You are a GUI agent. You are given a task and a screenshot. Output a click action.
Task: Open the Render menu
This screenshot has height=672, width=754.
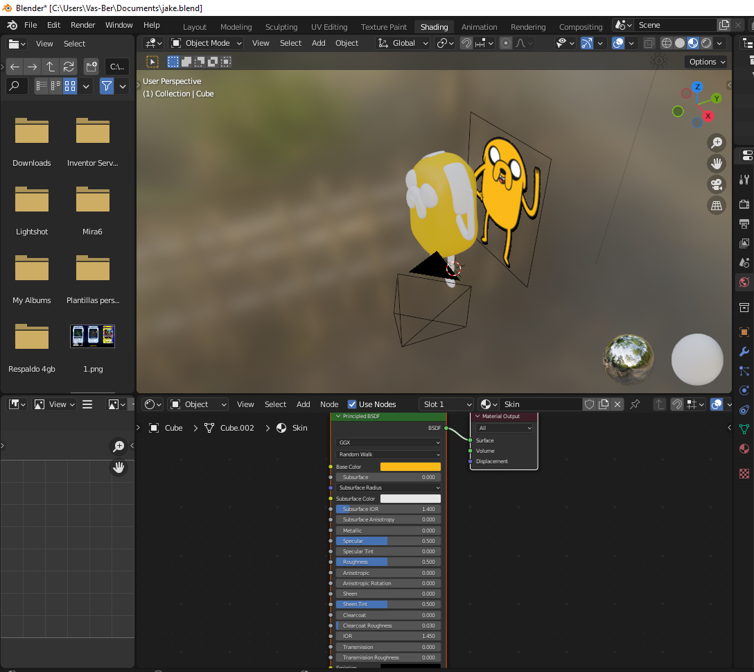pyautogui.click(x=82, y=25)
